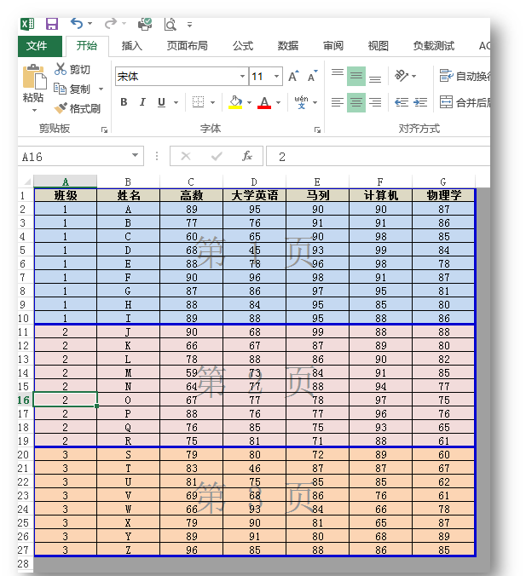Switch to the 插入 Insert tab

[x=131, y=46]
